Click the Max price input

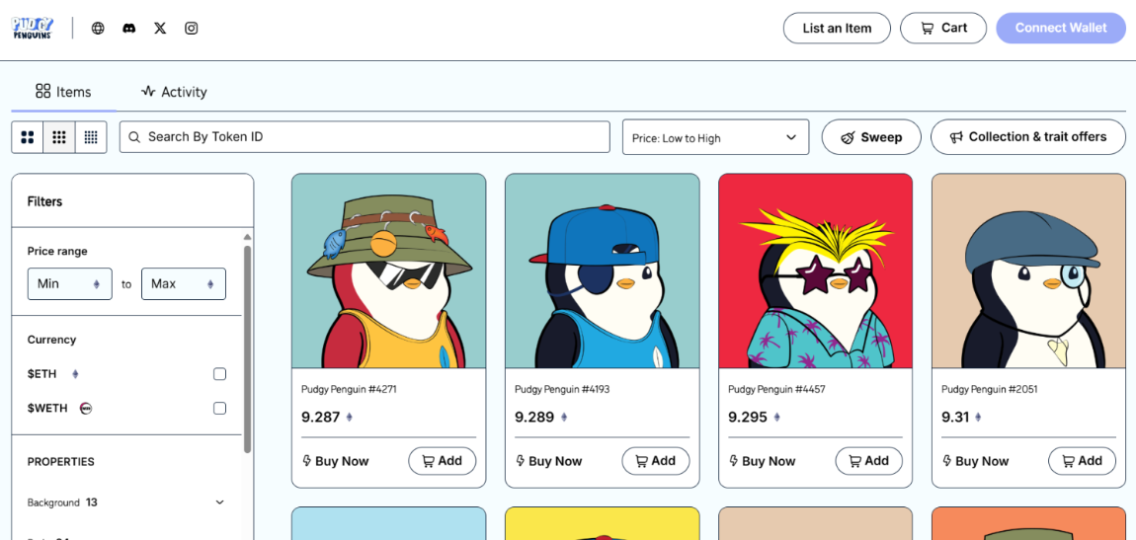click(184, 283)
